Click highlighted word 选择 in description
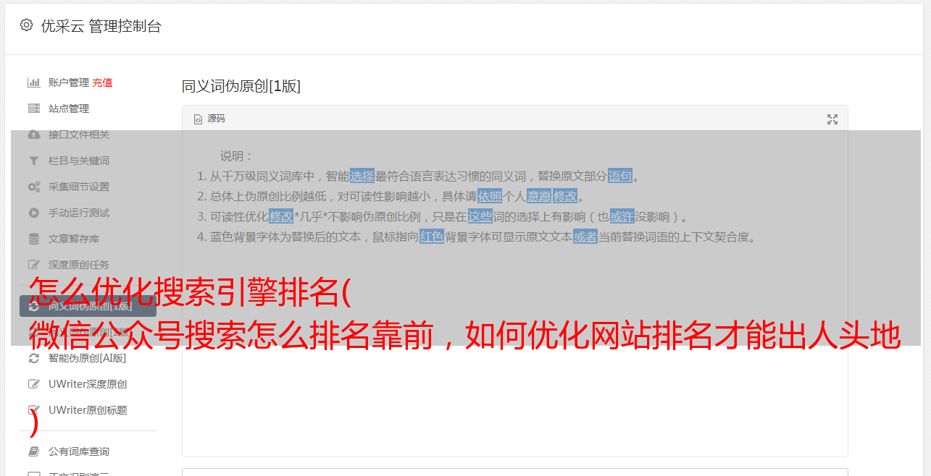The image size is (931, 476). click(x=362, y=176)
